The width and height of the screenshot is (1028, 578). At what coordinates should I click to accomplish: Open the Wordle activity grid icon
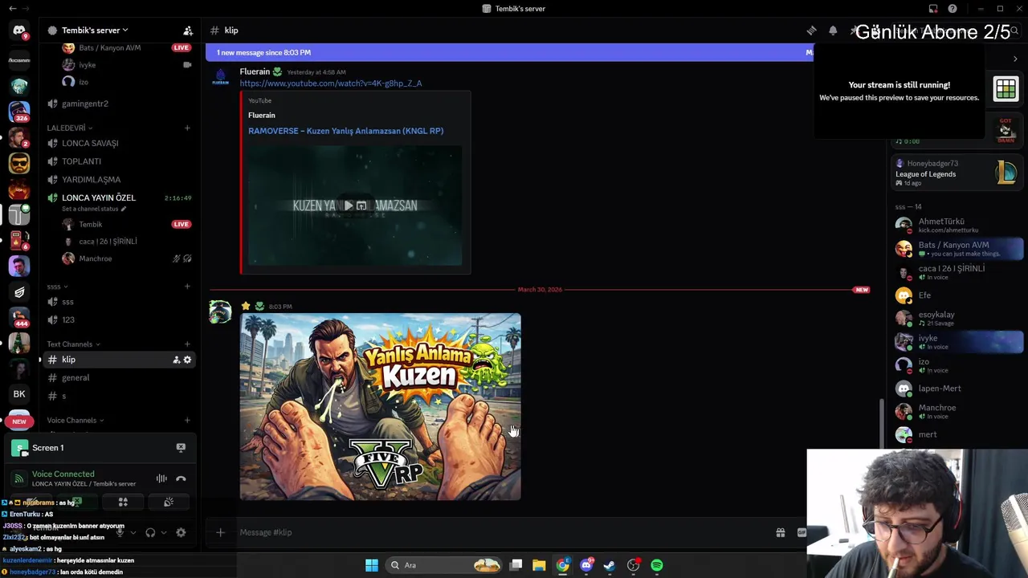click(x=1006, y=88)
